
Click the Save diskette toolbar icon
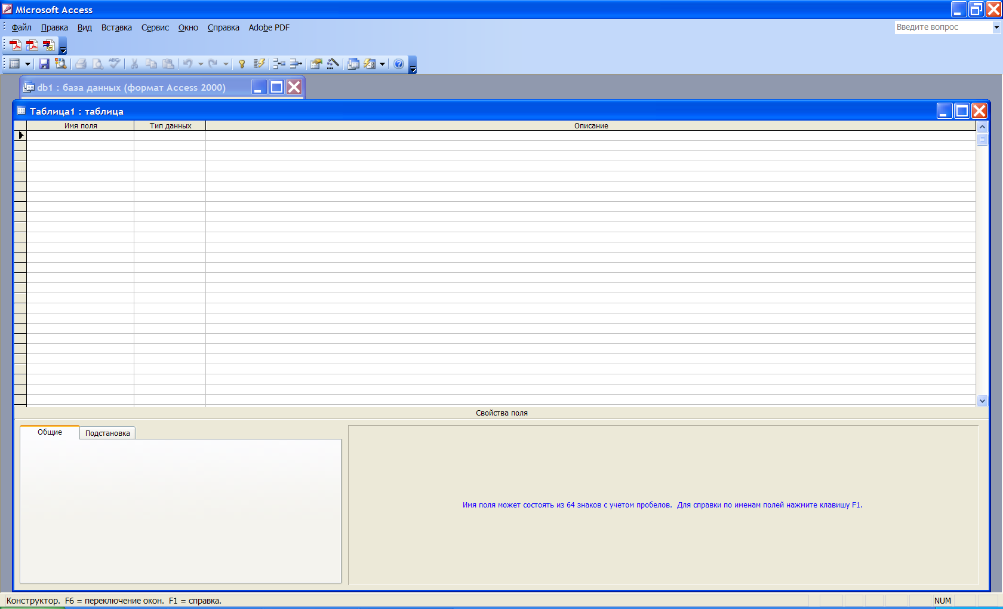click(x=44, y=64)
